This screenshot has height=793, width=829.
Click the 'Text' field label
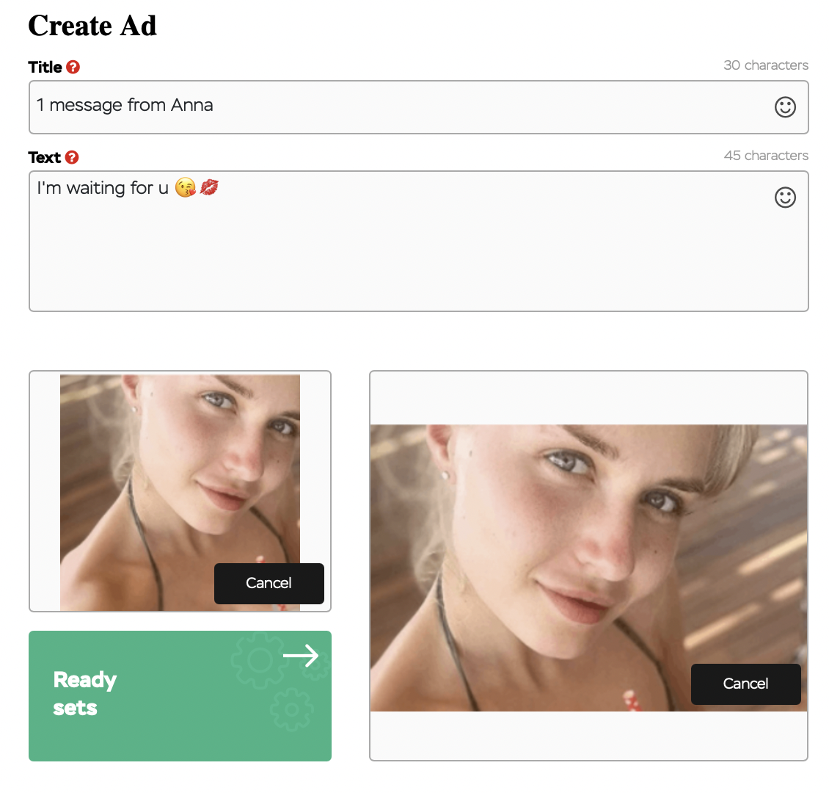(45, 157)
